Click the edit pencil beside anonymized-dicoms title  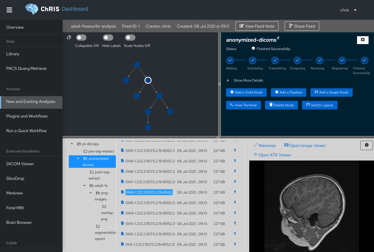tap(278, 37)
